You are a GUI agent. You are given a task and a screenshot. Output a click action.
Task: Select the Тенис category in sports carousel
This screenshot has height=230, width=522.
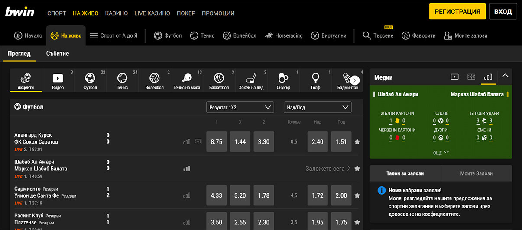(x=122, y=80)
